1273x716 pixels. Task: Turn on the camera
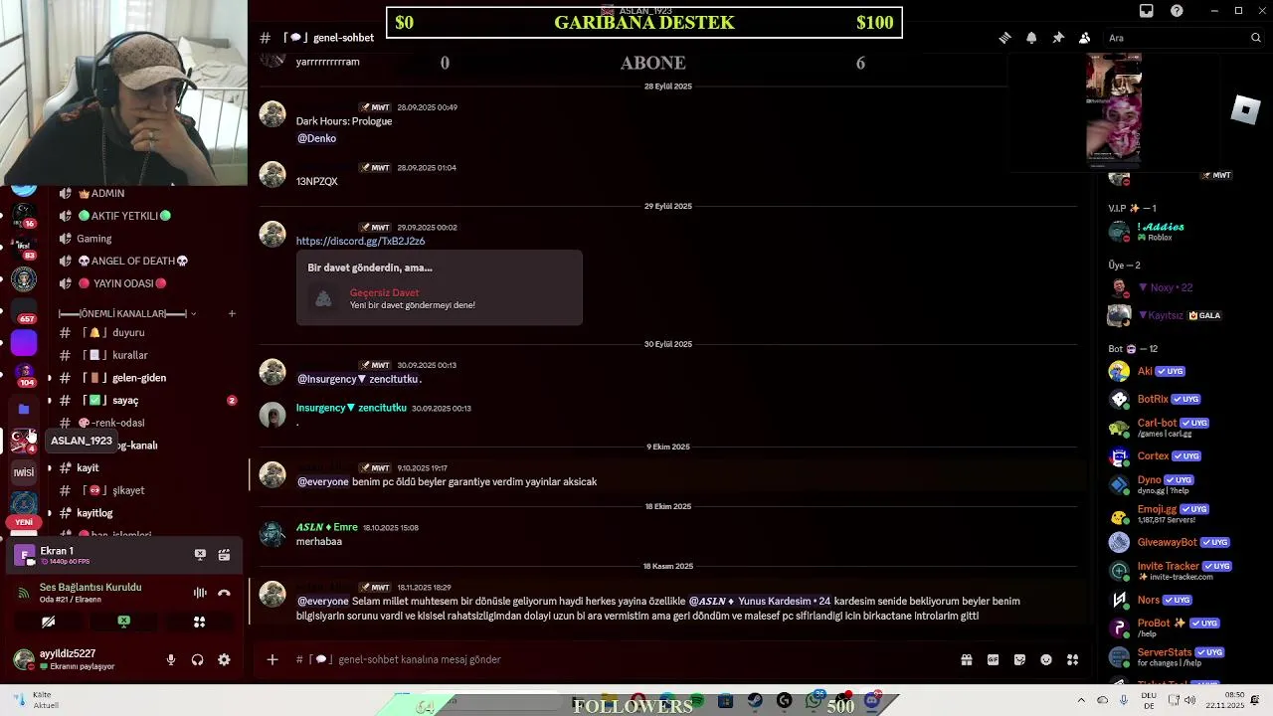click(48, 622)
